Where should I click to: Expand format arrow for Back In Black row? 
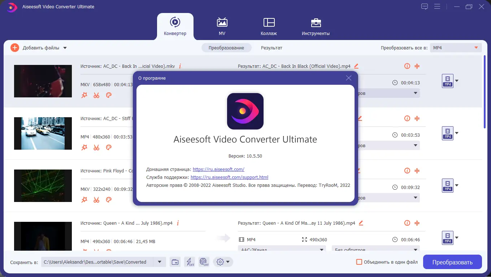[x=457, y=81]
